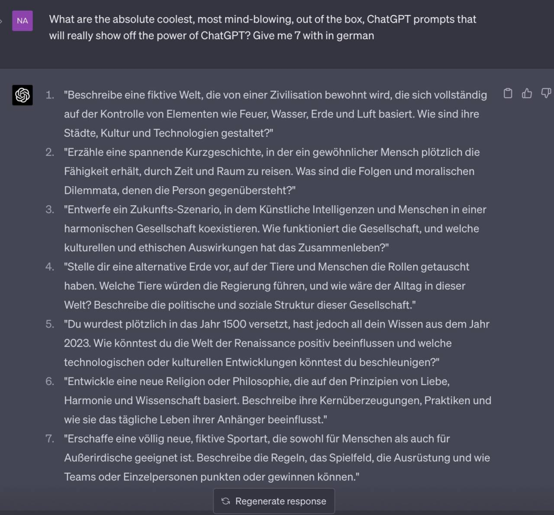The image size is (554, 515).
Task: Click the purple NA user avatar
Action: pyautogui.click(x=23, y=21)
